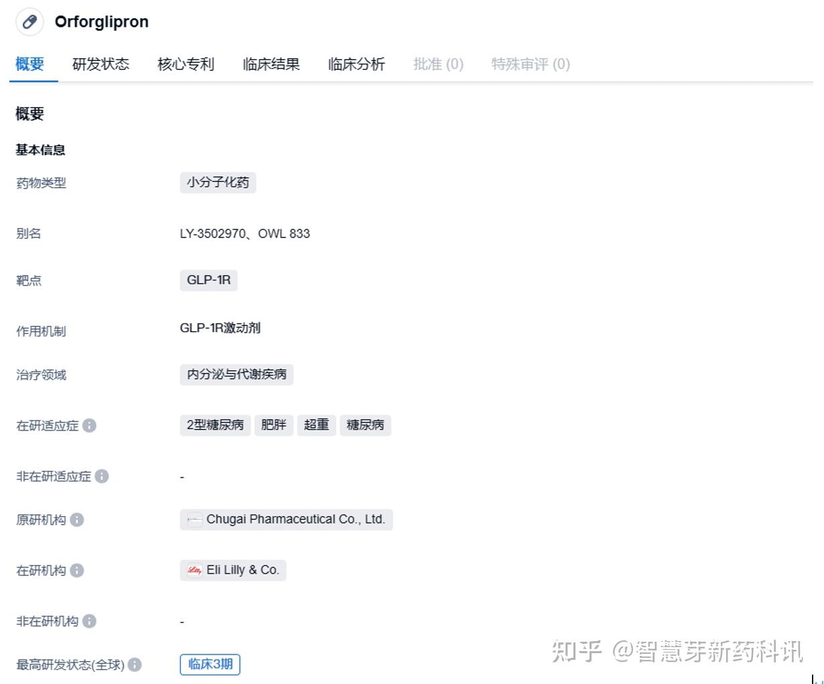Click the 批准 (0) tab
The image size is (824, 684).
[438, 64]
